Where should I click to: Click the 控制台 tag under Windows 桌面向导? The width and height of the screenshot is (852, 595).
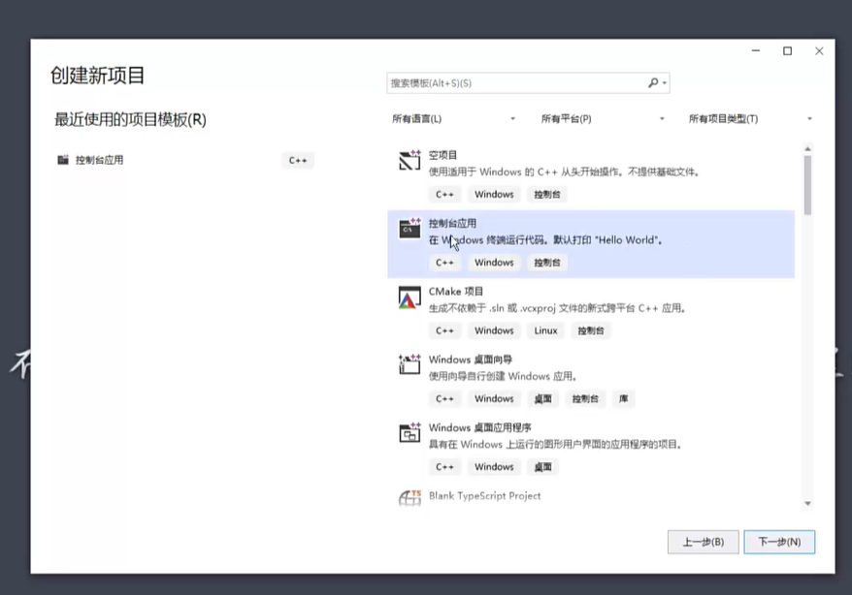click(x=585, y=398)
